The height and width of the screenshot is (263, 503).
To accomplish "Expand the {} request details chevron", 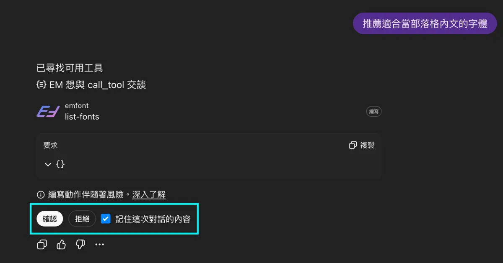I will pos(48,164).
